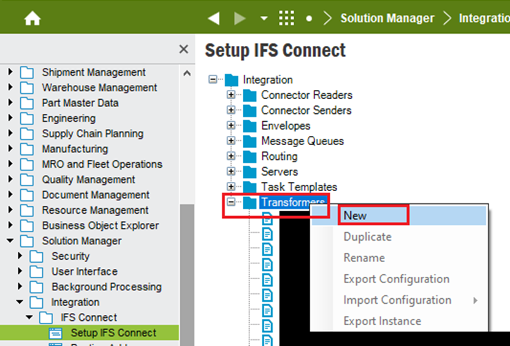Open the grid navigator icon
Viewport: 510px width, 346px height.
click(286, 18)
